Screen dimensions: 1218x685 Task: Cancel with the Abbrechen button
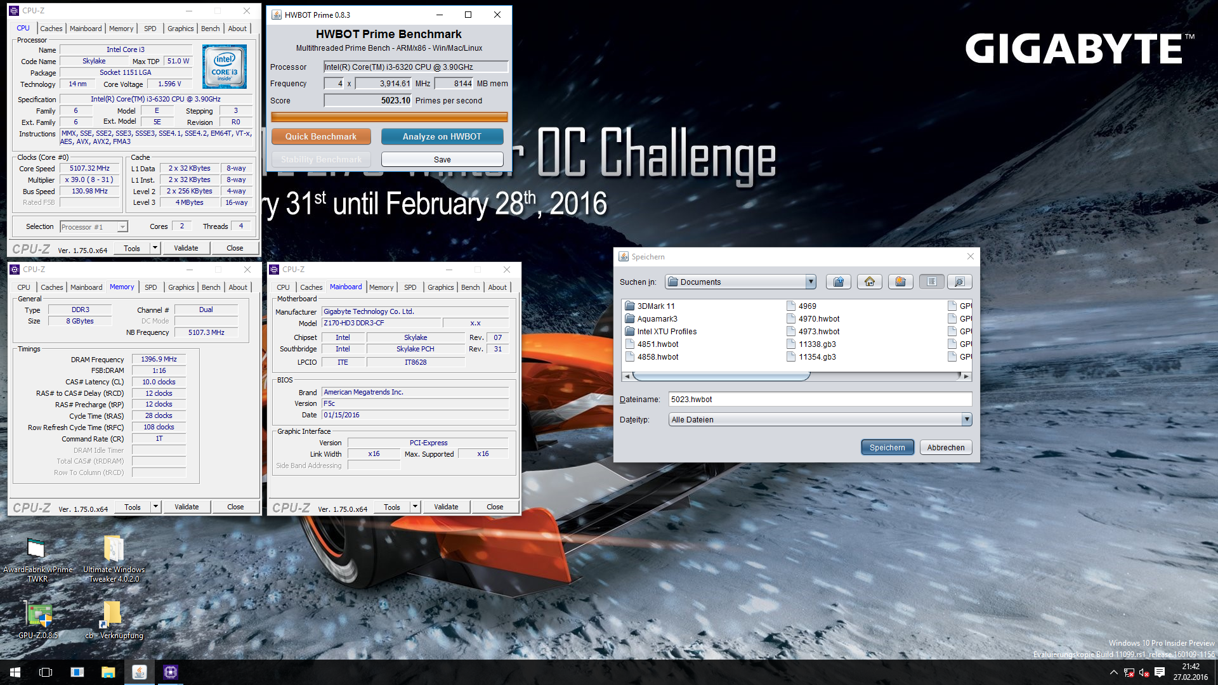[x=946, y=447]
